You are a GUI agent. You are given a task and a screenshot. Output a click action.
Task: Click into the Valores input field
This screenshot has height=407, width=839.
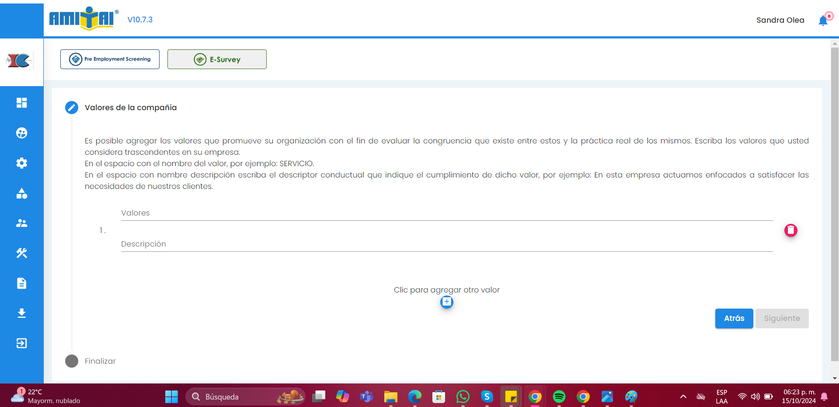[x=446, y=213]
